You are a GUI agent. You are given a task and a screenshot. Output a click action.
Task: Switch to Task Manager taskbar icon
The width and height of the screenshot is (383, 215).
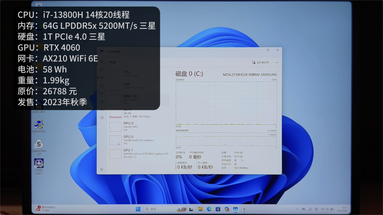(x=235, y=209)
